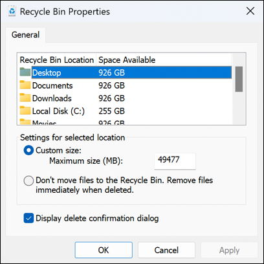Select the Documents location row
The height and width of the screenshot is (264, 264).
click(126, 85)
